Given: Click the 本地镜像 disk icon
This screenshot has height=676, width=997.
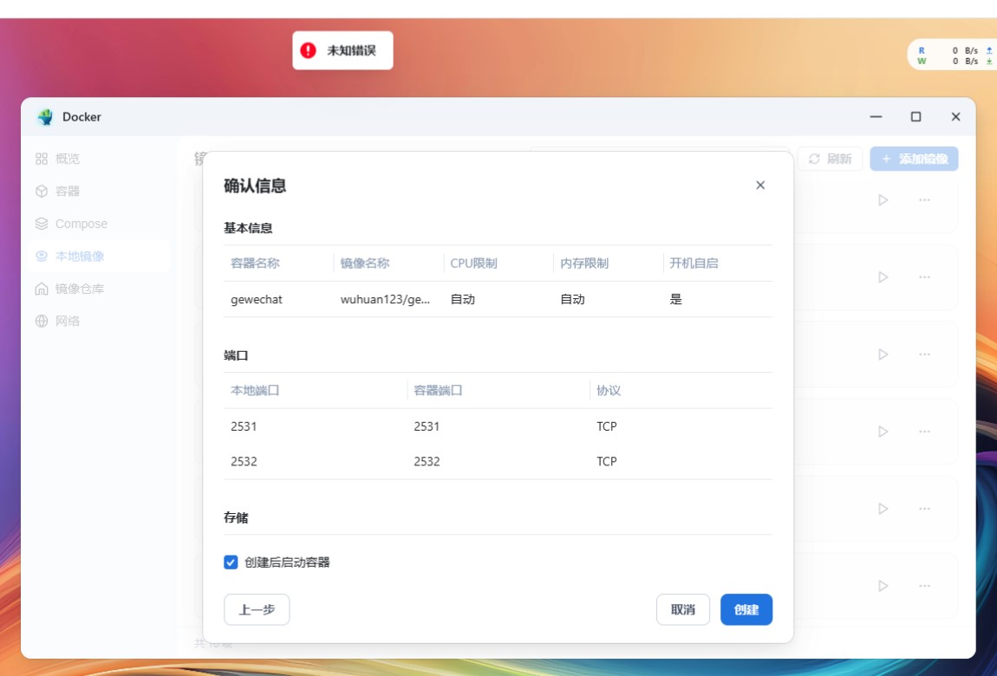Looking at the screenshot, I should (42, 256).
